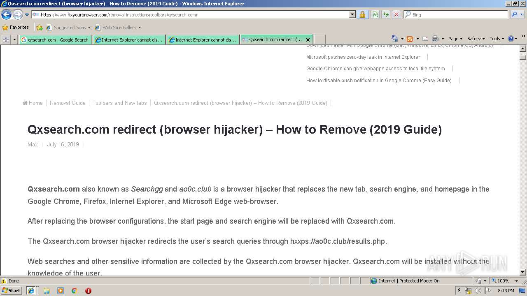
Task: Switch to the qxsearch.com - Google Search tab
Action: (55, 40)
